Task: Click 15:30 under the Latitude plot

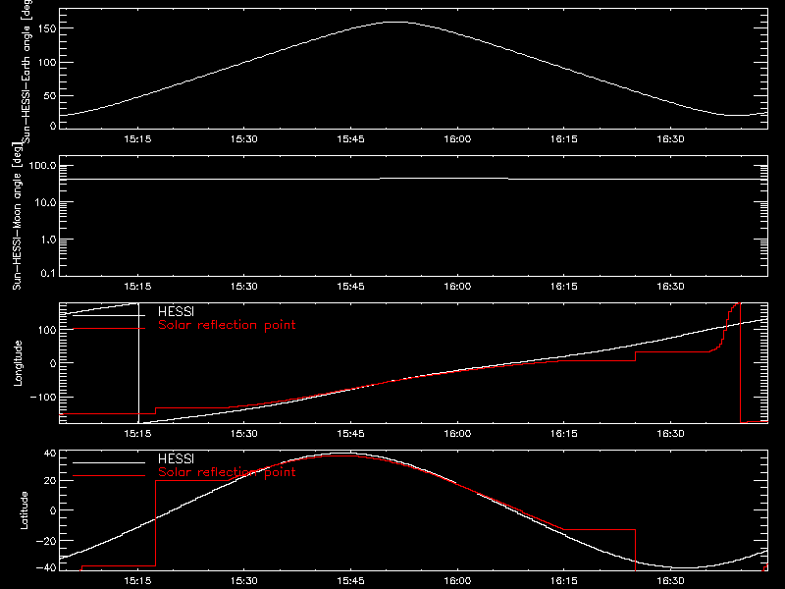Action: [243, 580]
